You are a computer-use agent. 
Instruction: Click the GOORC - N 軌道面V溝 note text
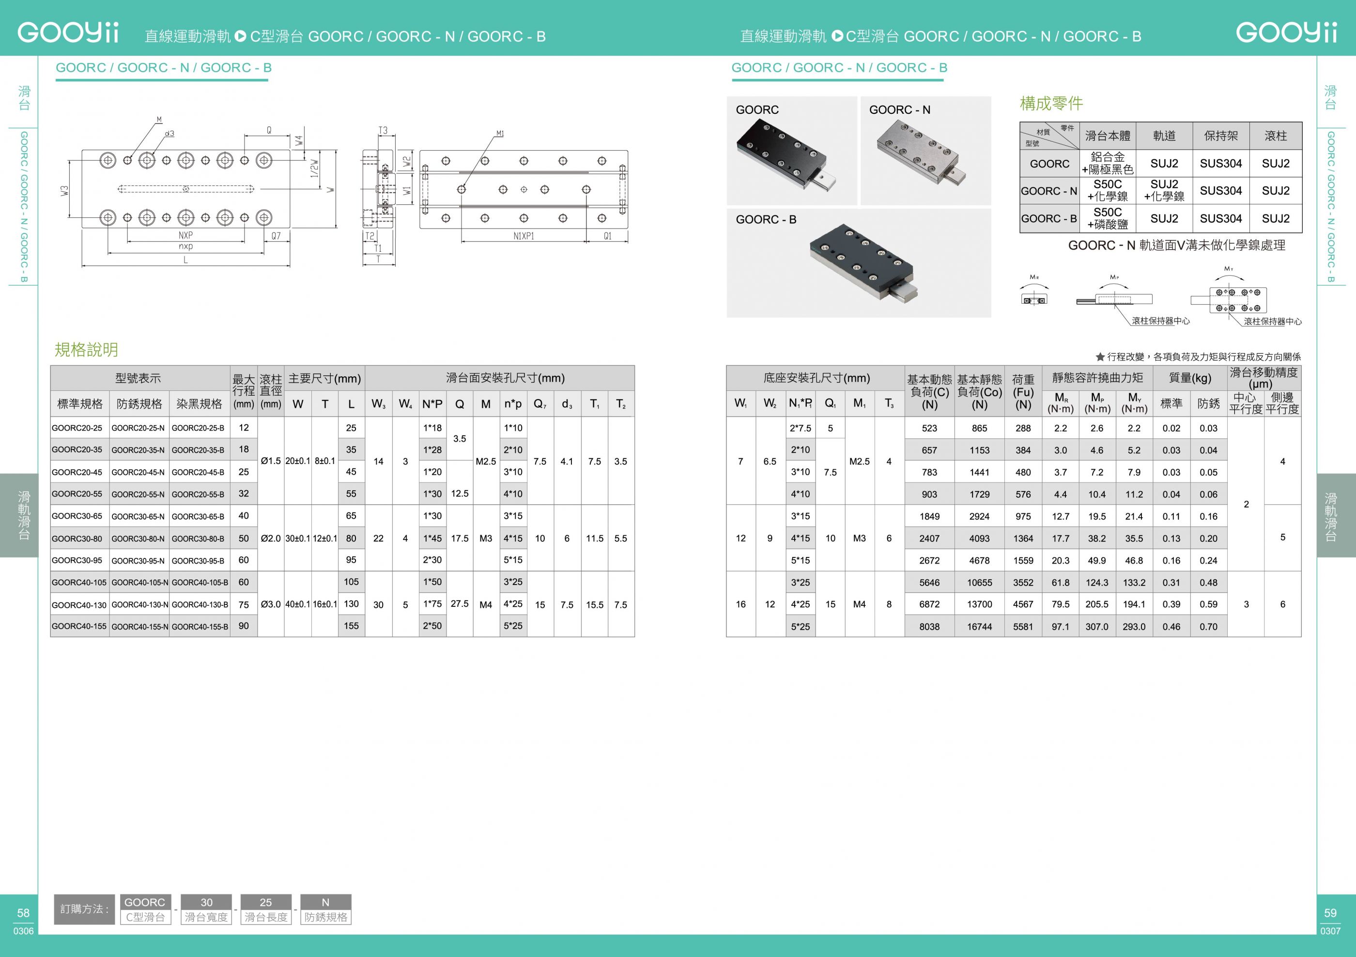pos(1176,245)
